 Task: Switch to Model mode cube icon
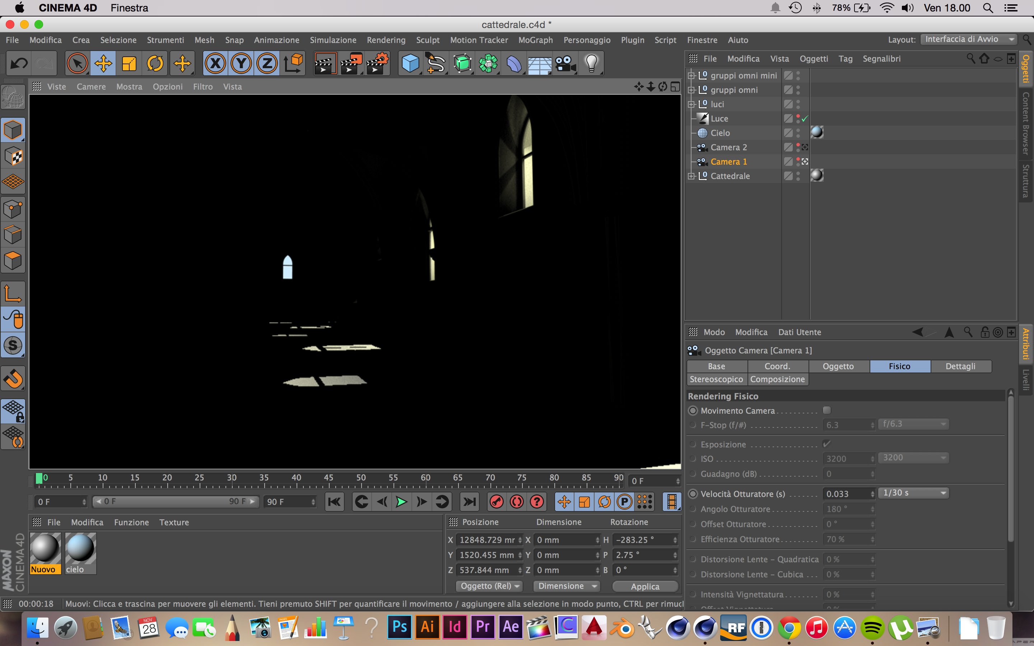[x=13, y=130]
